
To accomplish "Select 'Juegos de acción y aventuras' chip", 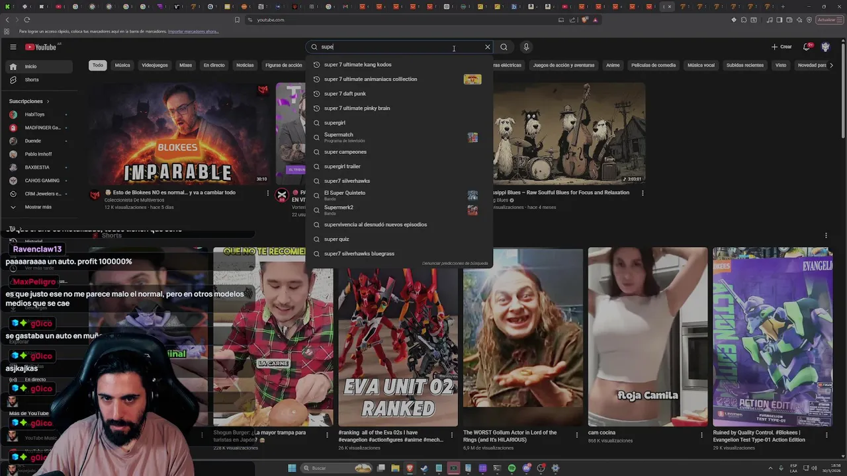I will click(x=564, y=65).
